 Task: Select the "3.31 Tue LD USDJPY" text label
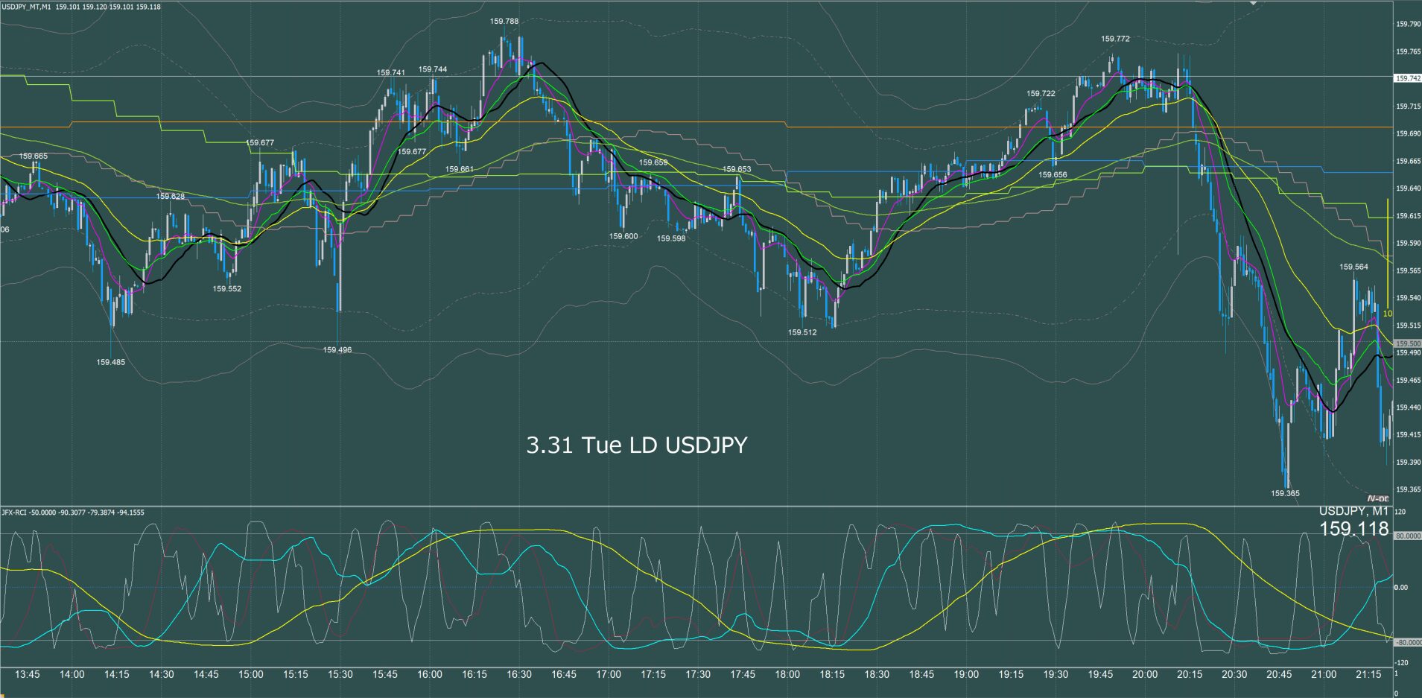[x=636, y=445]
